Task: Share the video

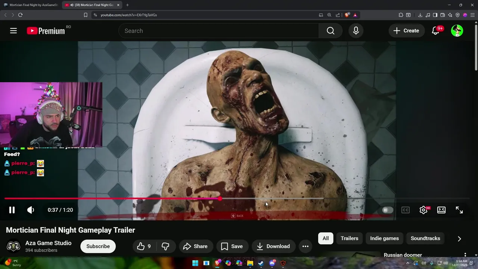Action: (x=195, y=246)
